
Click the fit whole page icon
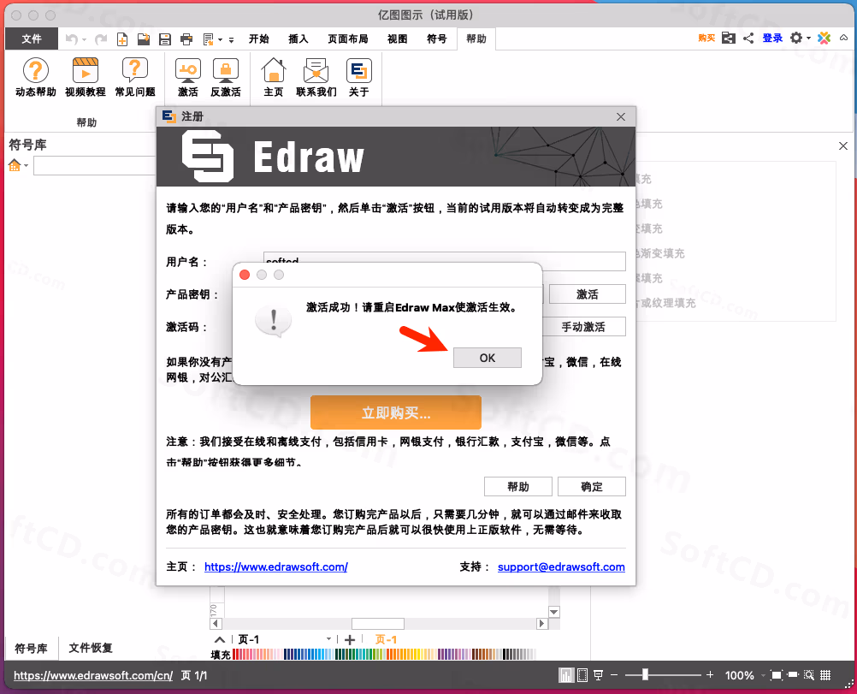click(776, 675)
